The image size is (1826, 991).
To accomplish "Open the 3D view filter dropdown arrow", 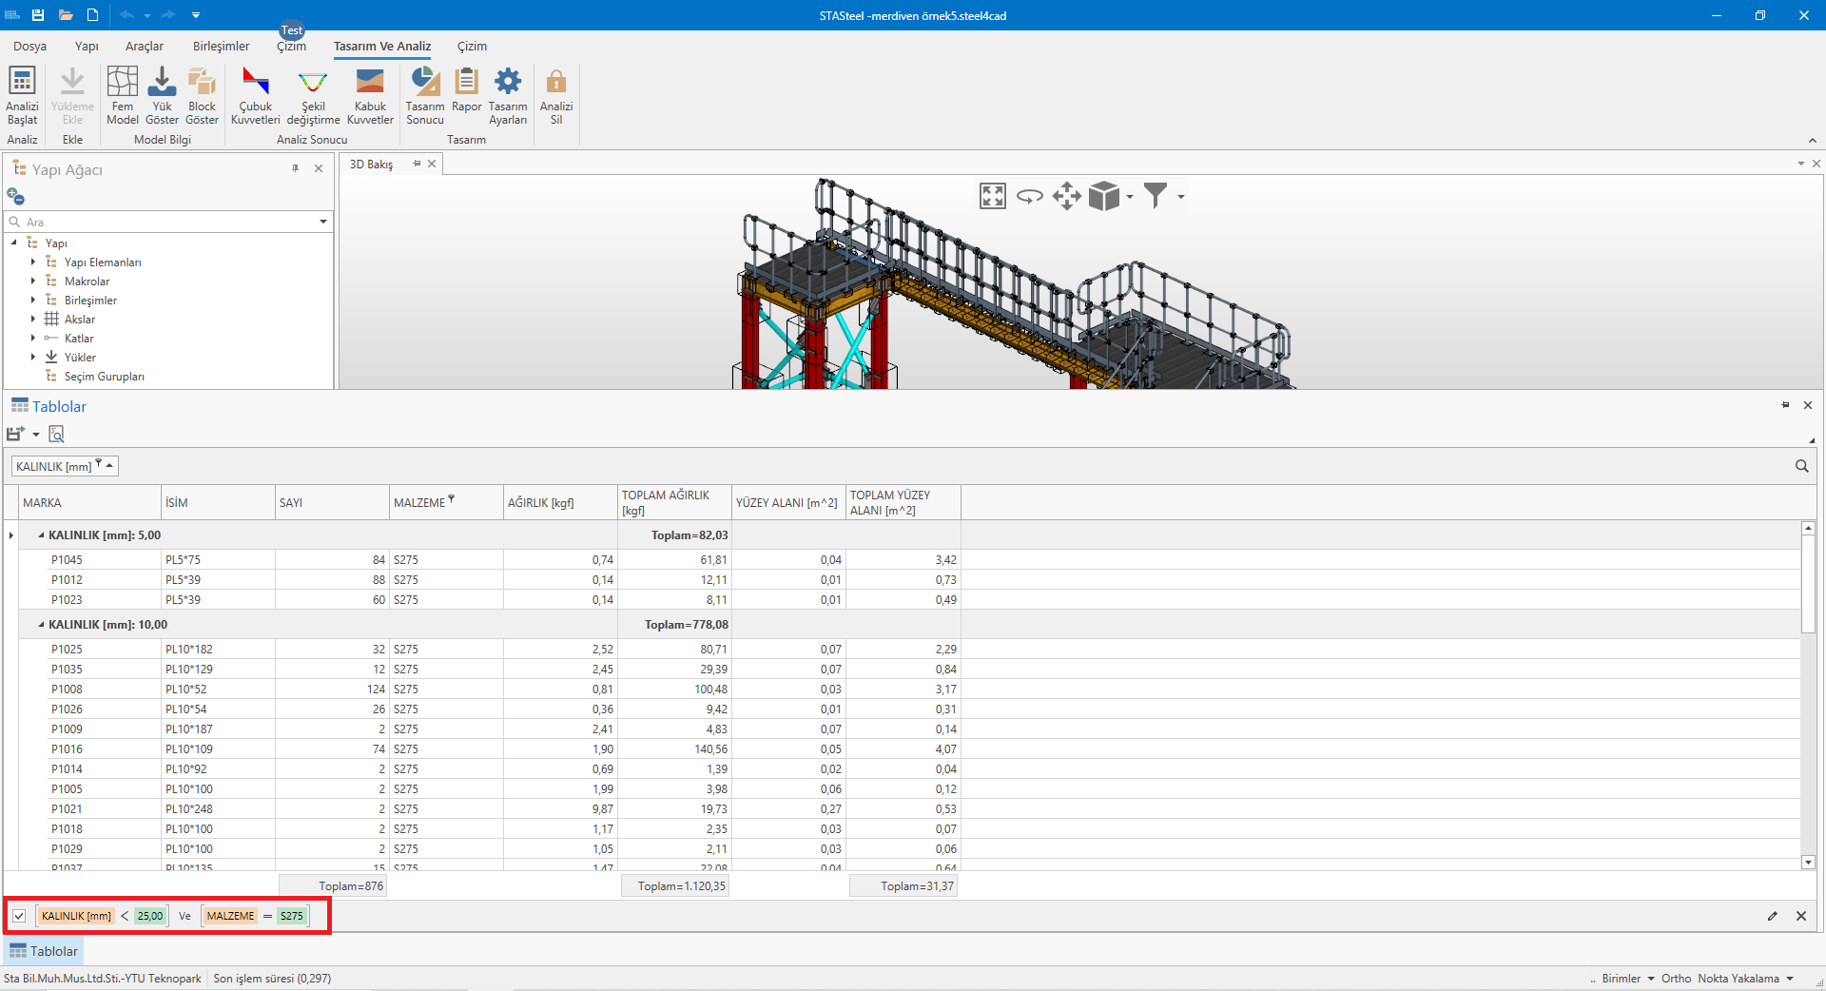I will tap(1181, 197).
